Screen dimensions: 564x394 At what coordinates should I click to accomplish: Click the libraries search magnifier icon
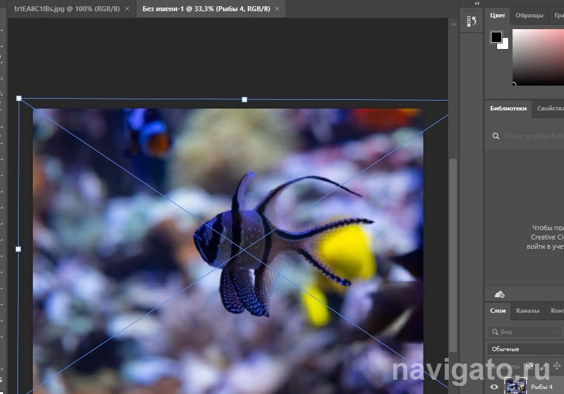pos(496,136)
